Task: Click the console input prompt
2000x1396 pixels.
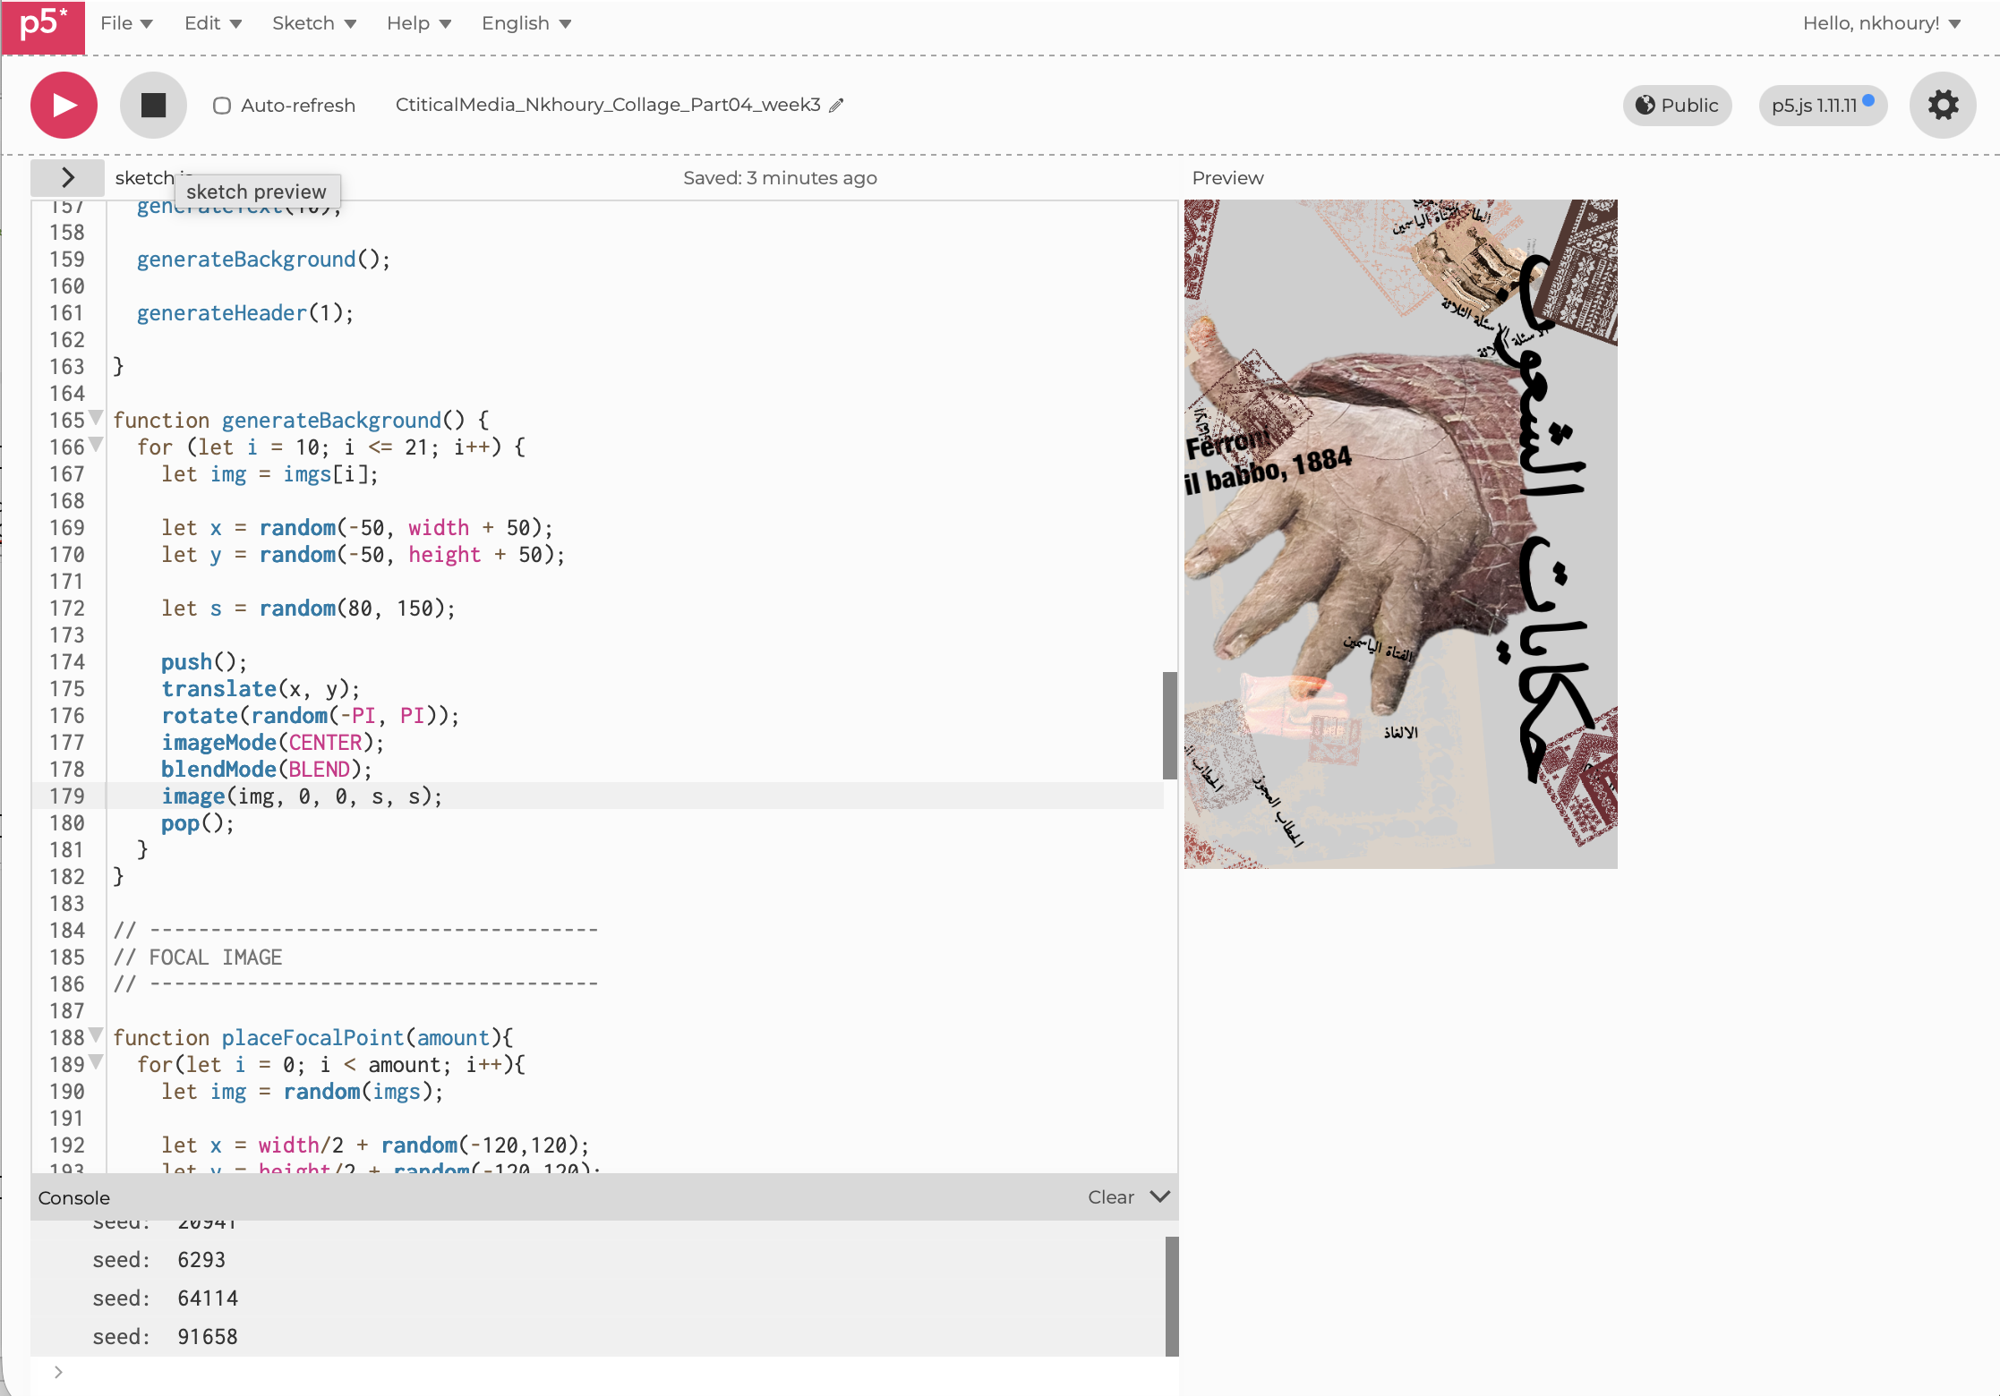Action: tap(604, 1373)
